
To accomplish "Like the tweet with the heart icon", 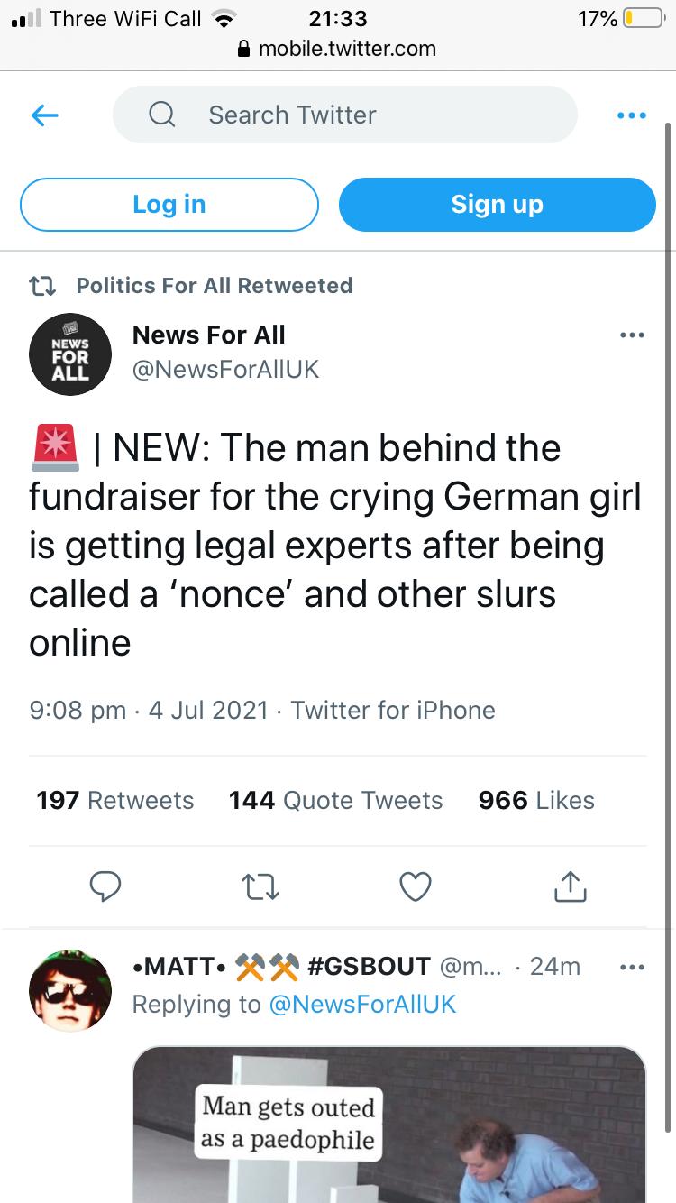I will click(x=415, y=888).
